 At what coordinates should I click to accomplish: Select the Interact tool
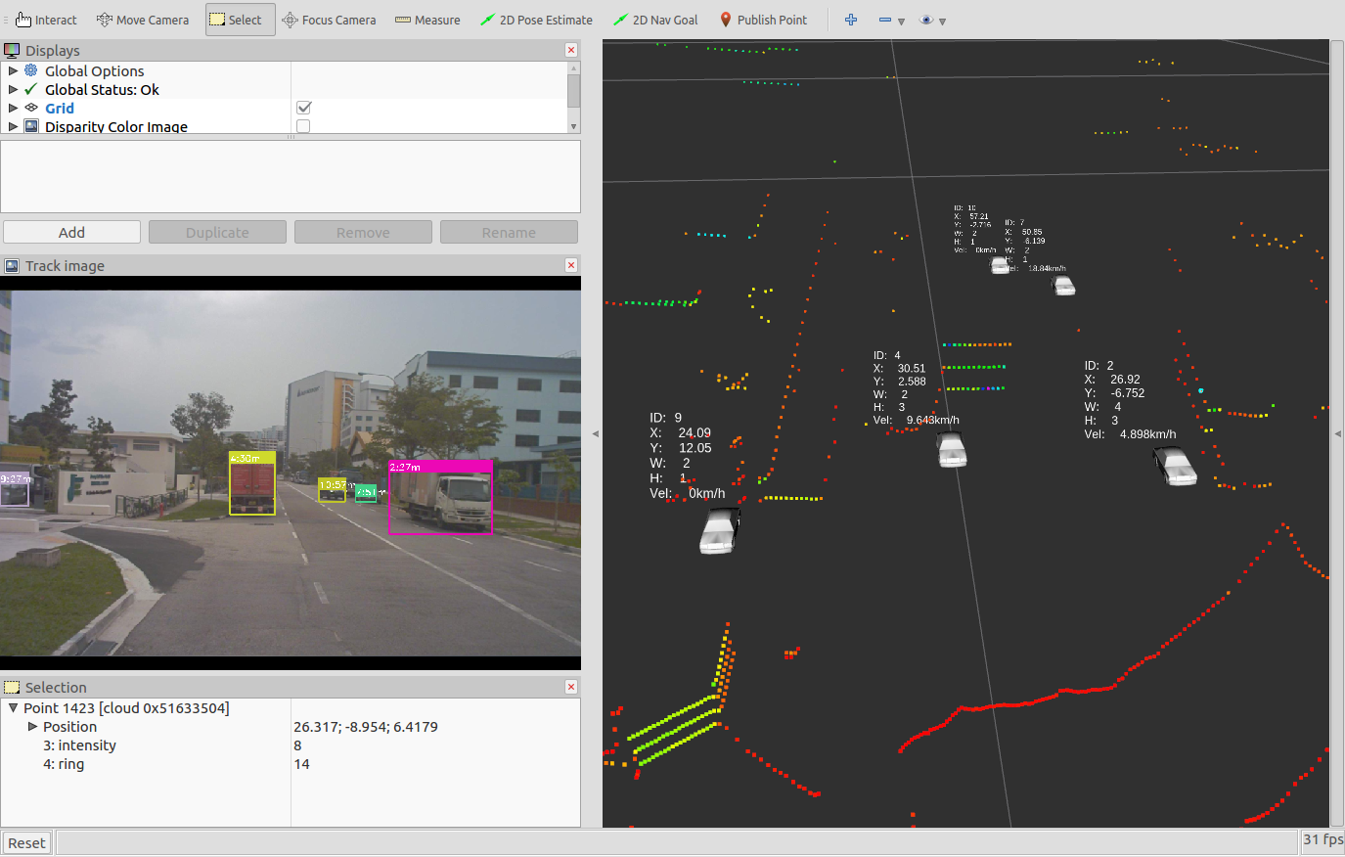46,20
